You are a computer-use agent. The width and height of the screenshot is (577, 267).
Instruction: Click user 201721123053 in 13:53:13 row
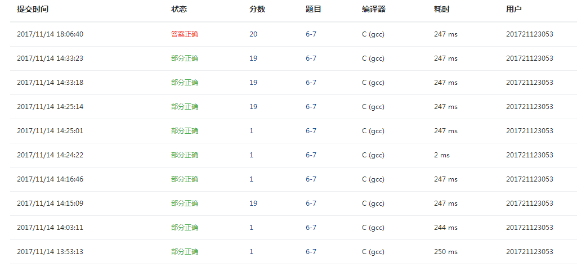(x=530, y=252)
